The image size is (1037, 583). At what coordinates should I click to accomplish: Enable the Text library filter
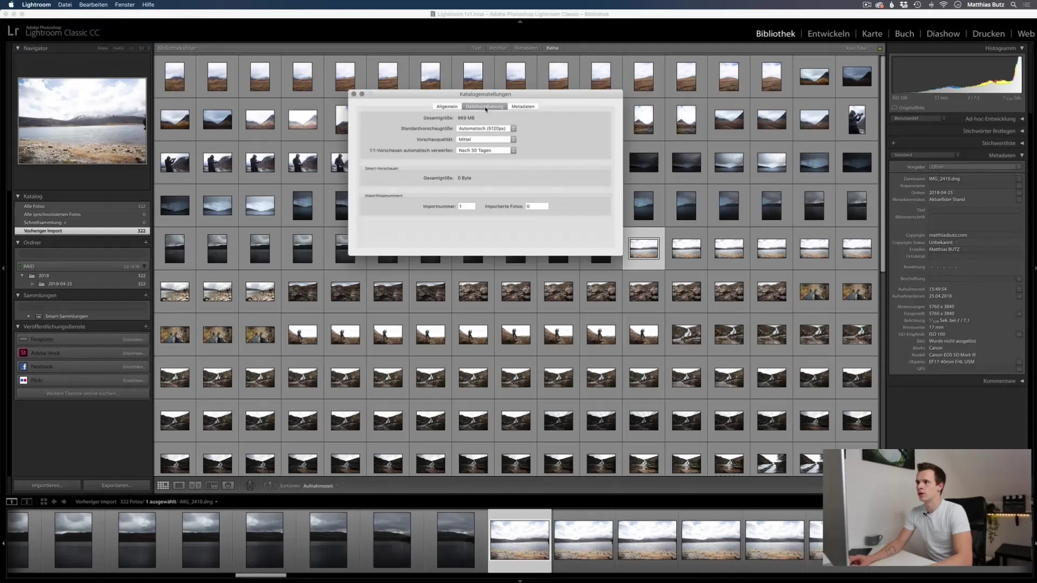[476, 48]
